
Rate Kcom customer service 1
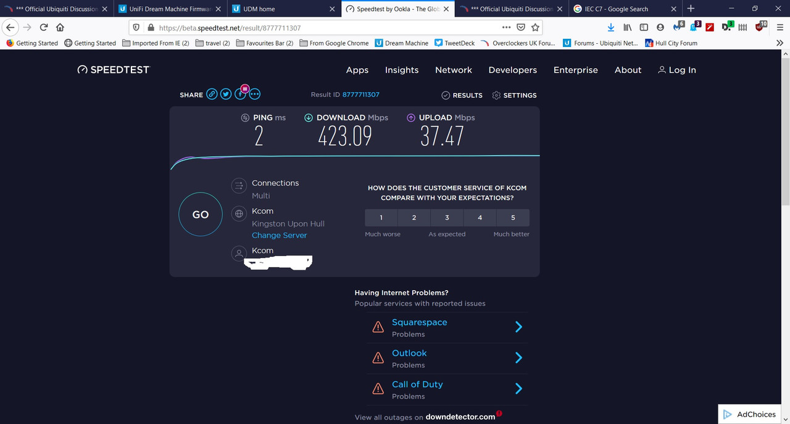381,217
